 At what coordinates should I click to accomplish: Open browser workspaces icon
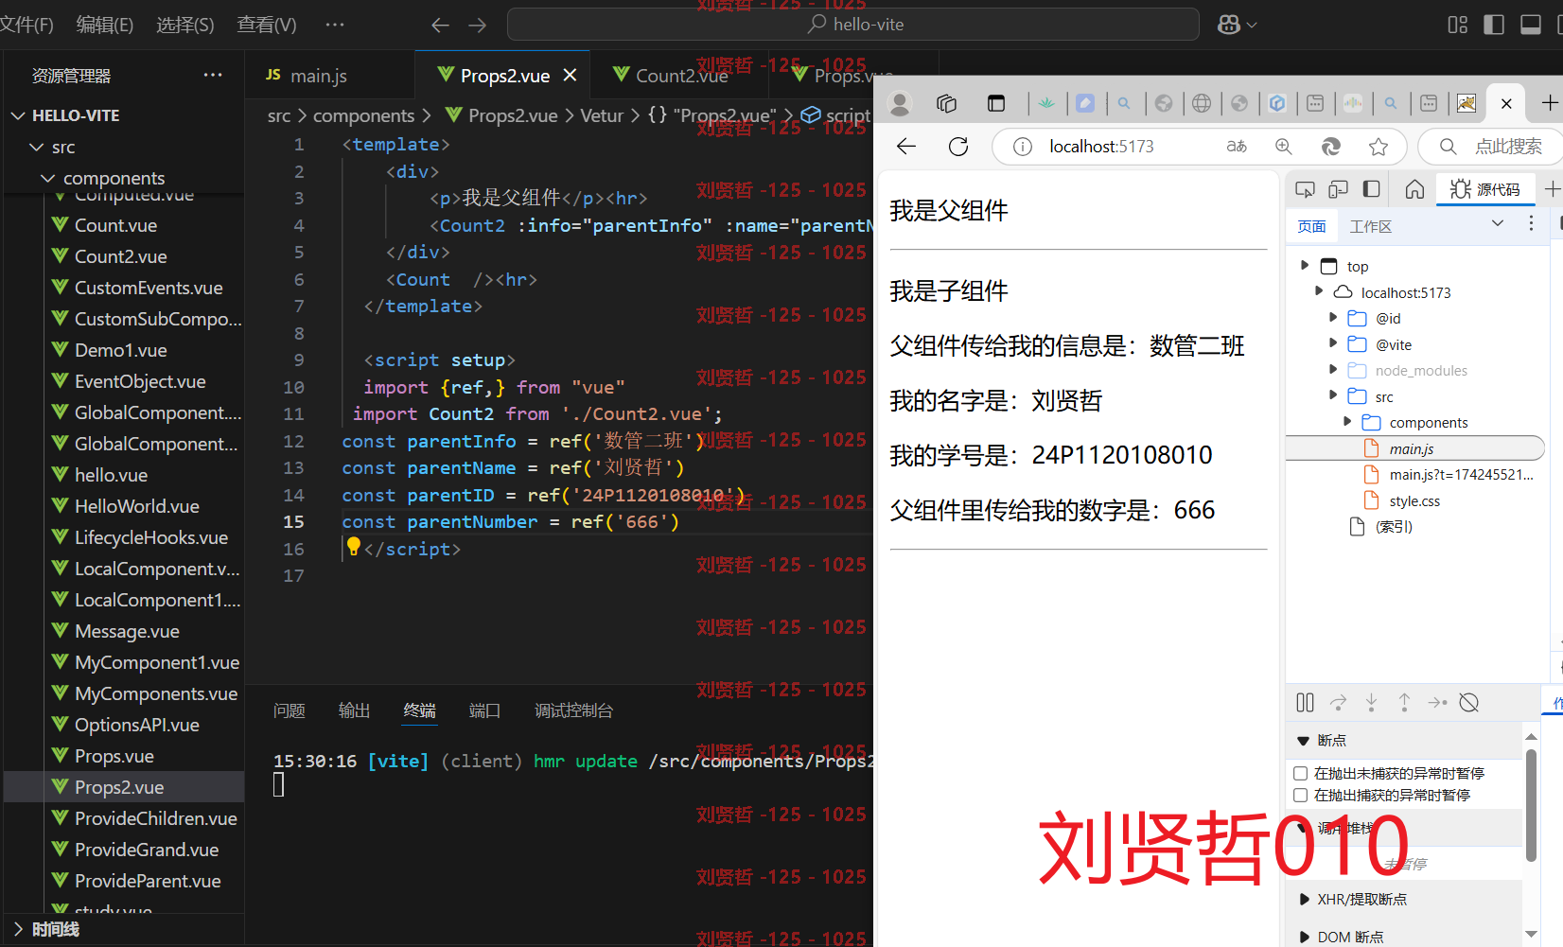tap(947, 103)
